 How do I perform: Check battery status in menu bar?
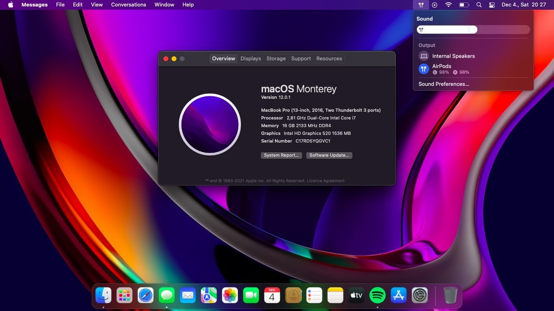click(464, 5)
